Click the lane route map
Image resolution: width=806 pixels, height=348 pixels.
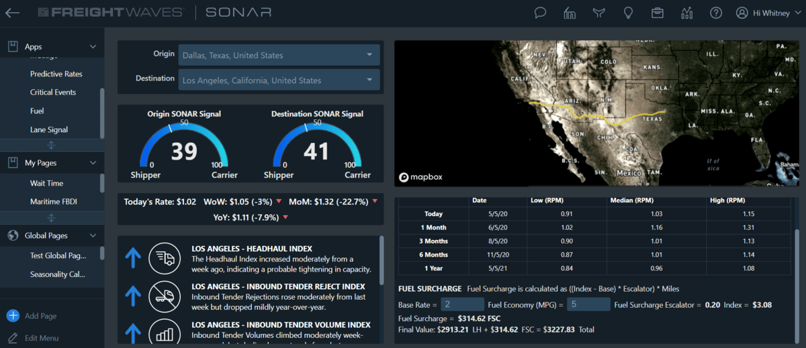(596, 114)
